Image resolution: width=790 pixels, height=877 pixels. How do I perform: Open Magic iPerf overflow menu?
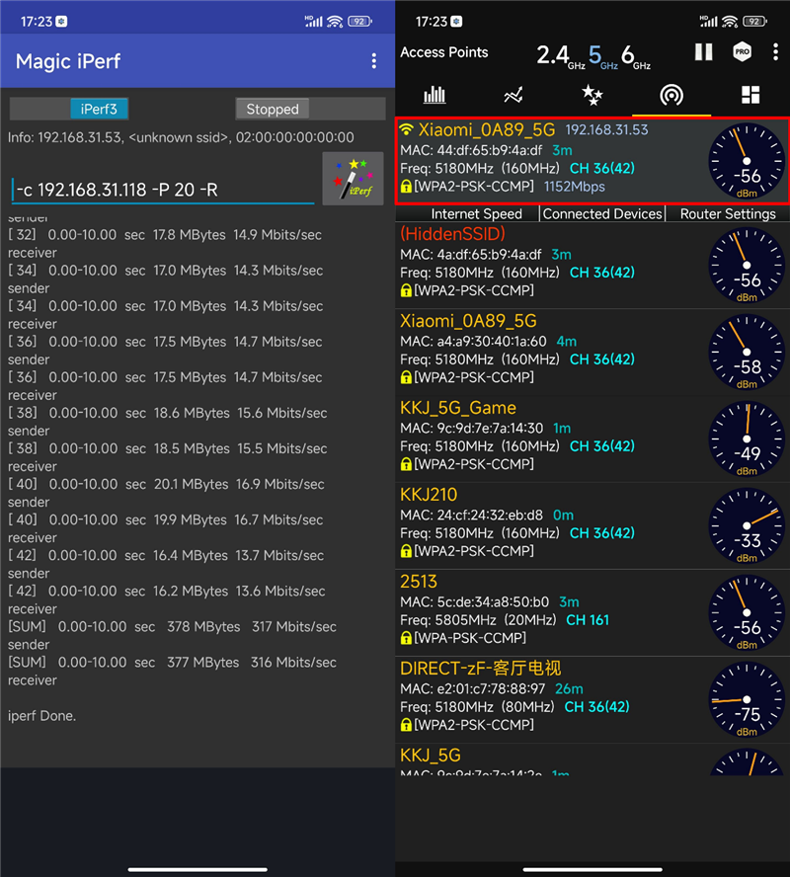click(373, 61)
